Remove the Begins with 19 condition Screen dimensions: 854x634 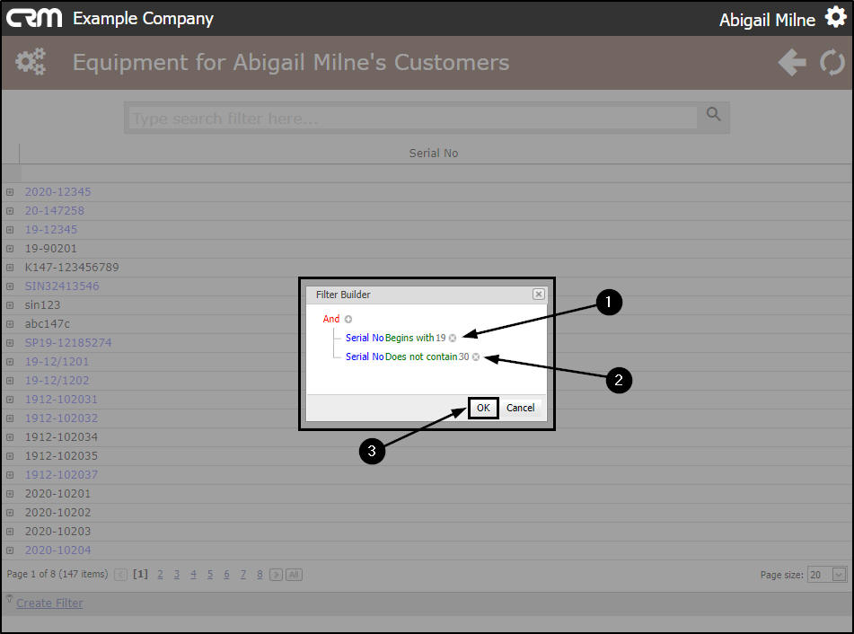click(x=453, y=339)
